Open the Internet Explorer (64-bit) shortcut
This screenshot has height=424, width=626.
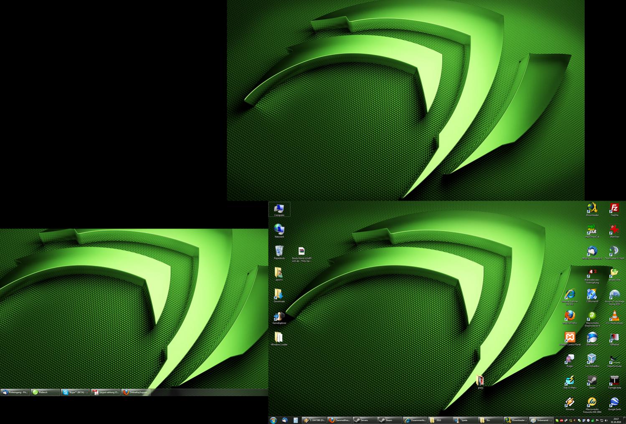tap(570, 296)
